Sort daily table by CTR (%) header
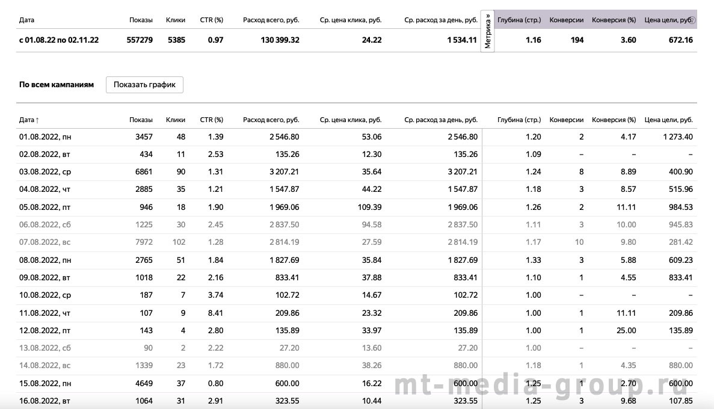Screen dimensions: 714x409 [x=211, y=120]
